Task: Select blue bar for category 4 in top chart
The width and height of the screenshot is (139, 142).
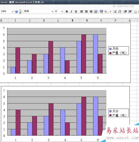Action: point(63,60)
